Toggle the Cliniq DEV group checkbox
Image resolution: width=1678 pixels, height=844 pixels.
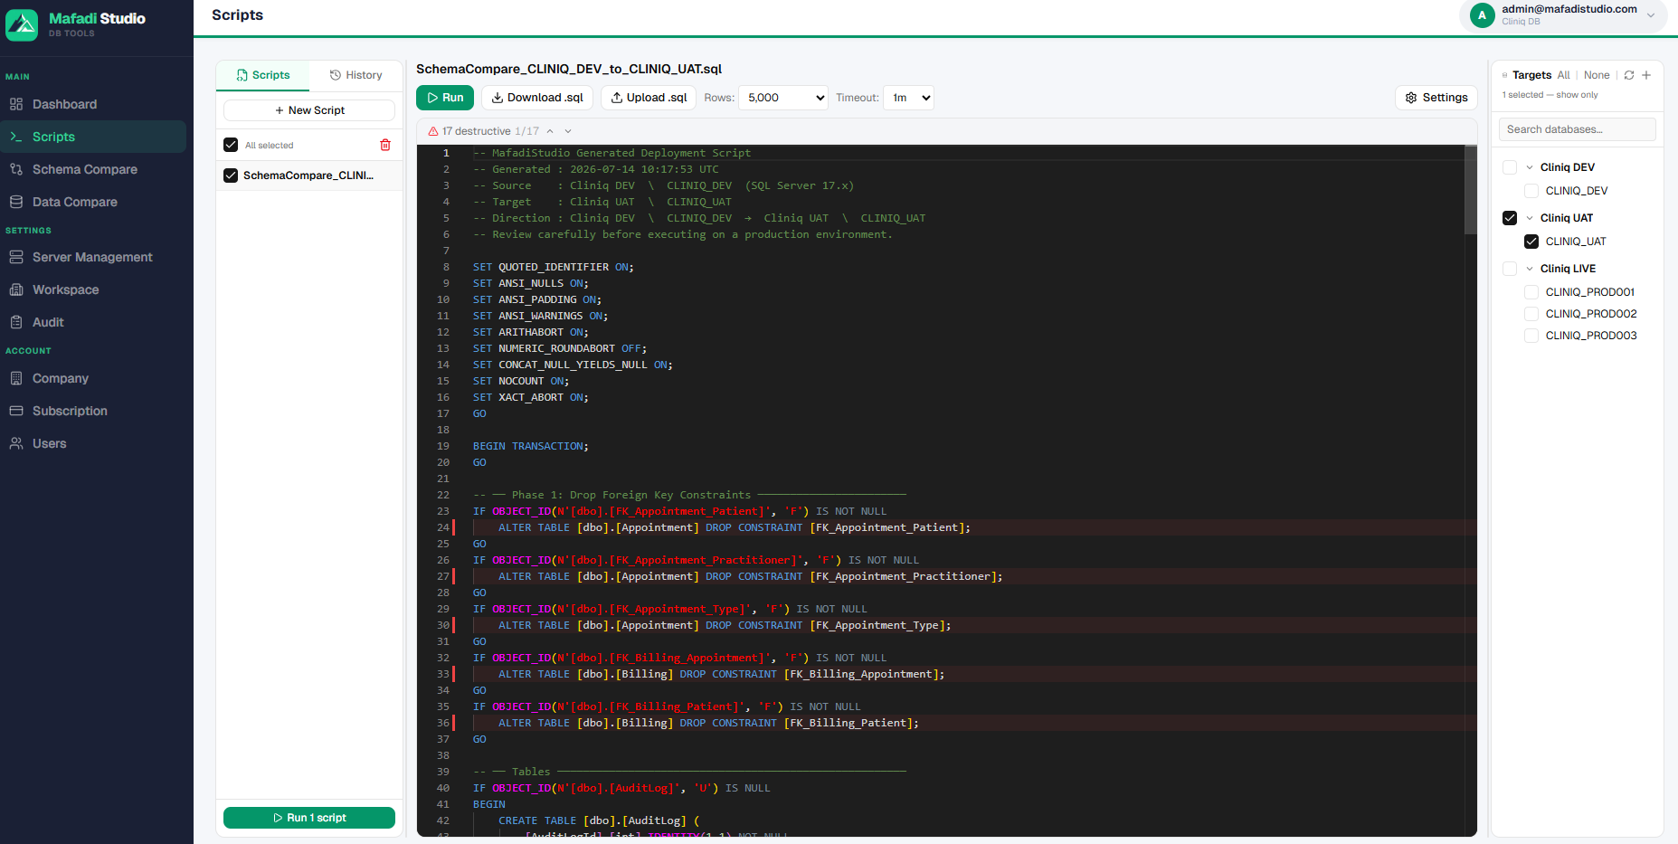tap(1510, 167)
